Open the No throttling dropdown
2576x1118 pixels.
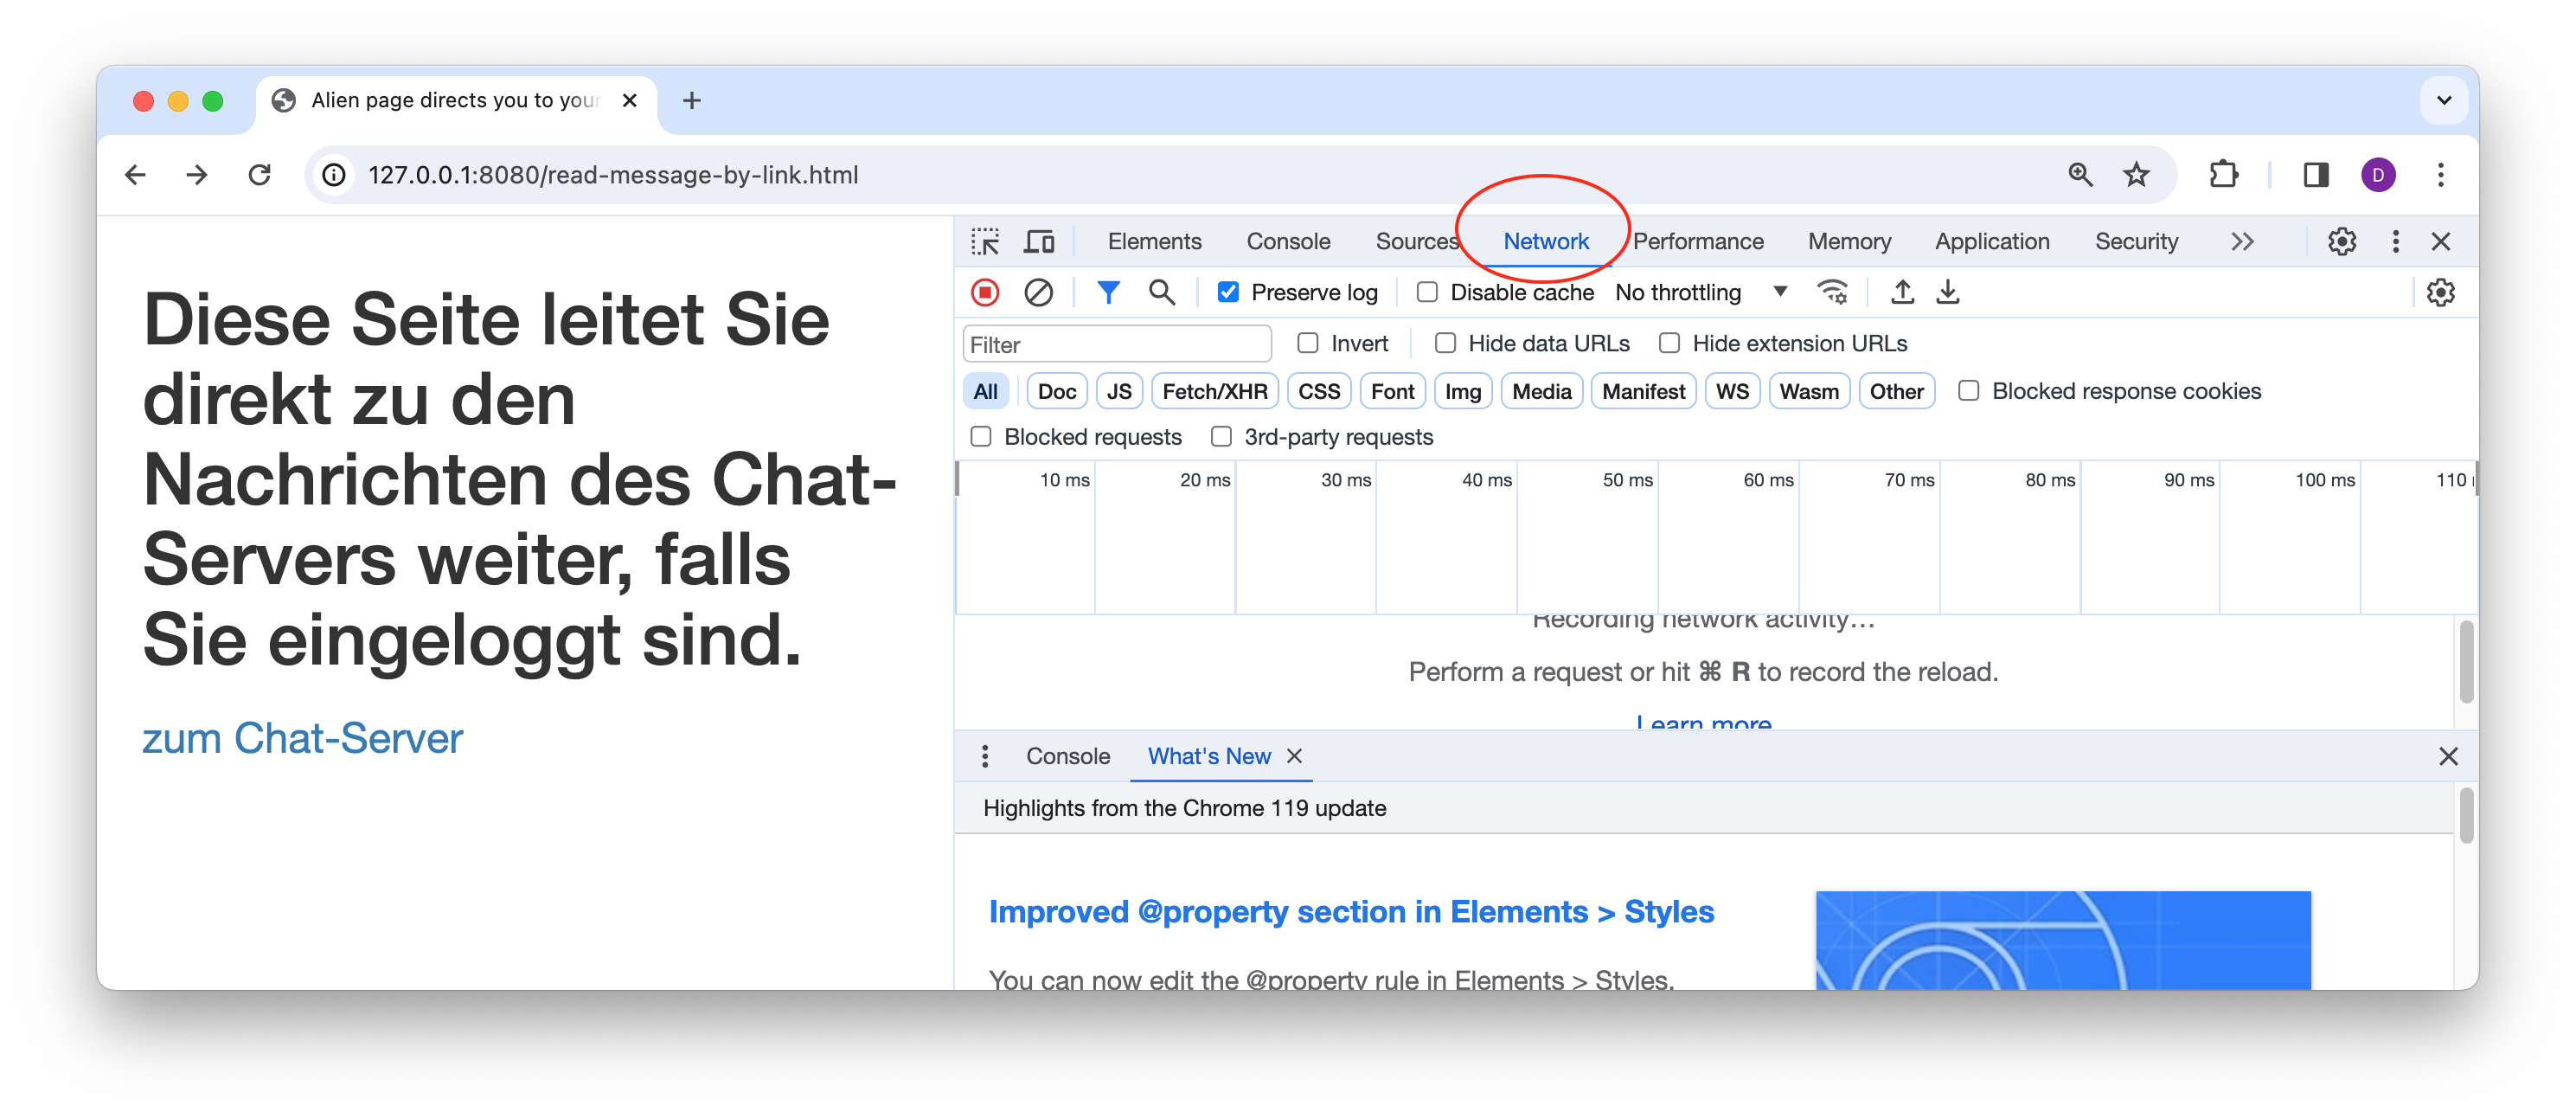coord(1701,293)
